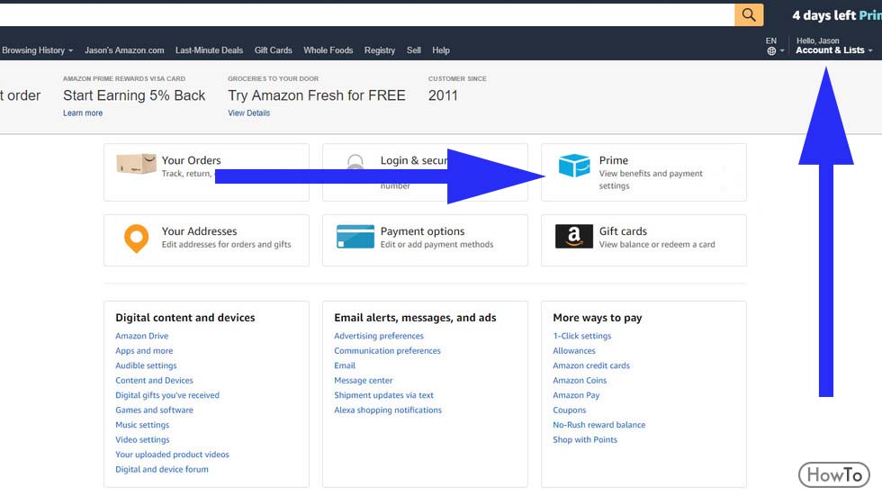Click the Gift cards Amazon logo icon
Screen dimensions: 882x496
click(574, 236)
